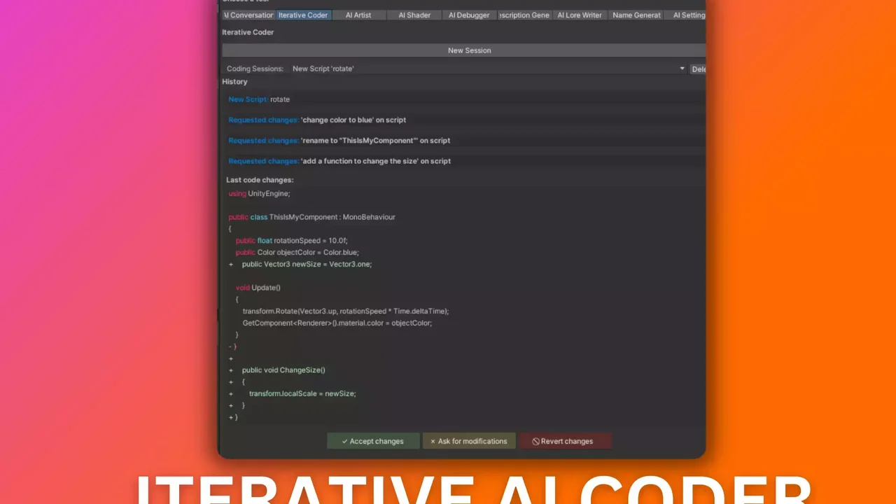Start a New Session
Screen dimensions: 896x504
[x=463, y=50]
